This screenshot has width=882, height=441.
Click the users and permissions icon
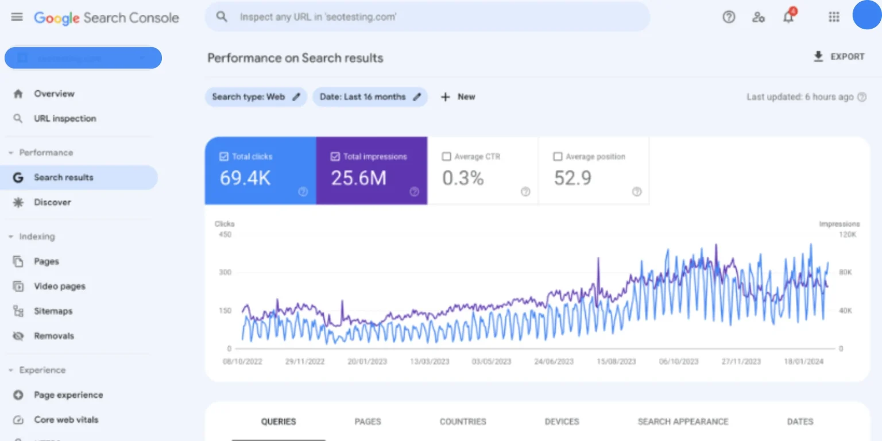[x=759, y=17]
